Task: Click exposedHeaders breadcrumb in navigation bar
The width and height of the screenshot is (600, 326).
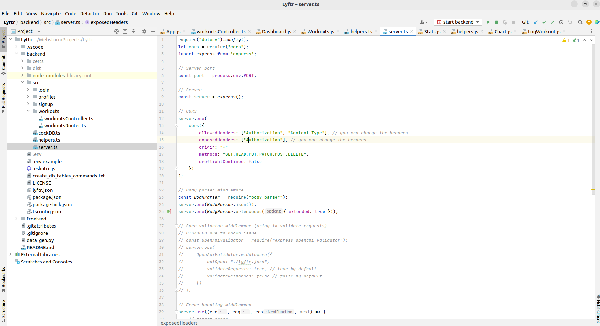Action: point(109,22)
